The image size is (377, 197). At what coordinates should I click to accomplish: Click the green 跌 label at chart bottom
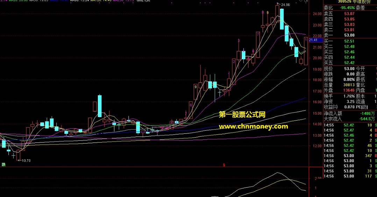tap(3, 165)
